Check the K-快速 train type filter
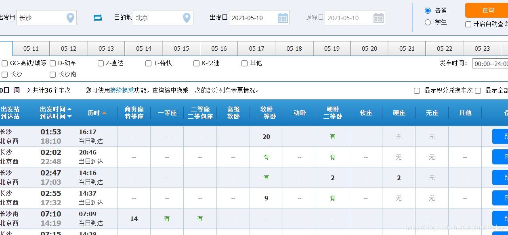Screen dimensions: 508x235 pyautogui.click(x=197, y=63)
